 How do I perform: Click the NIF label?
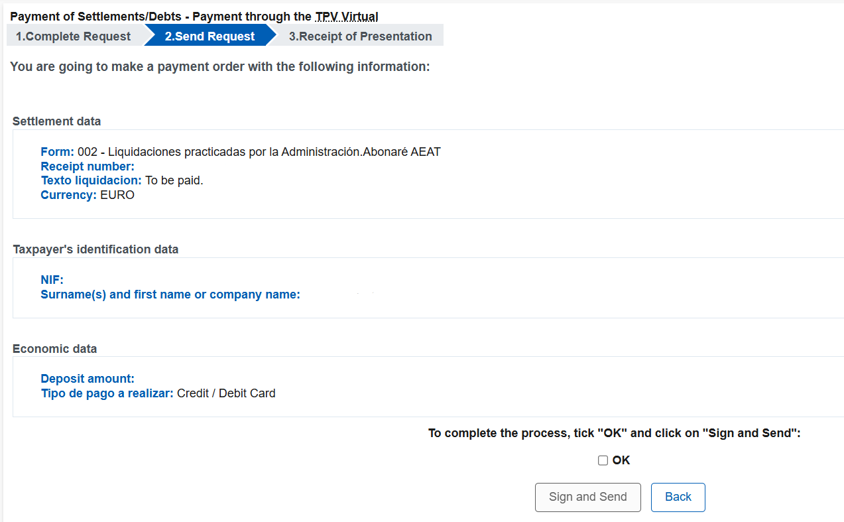point(52,279)
